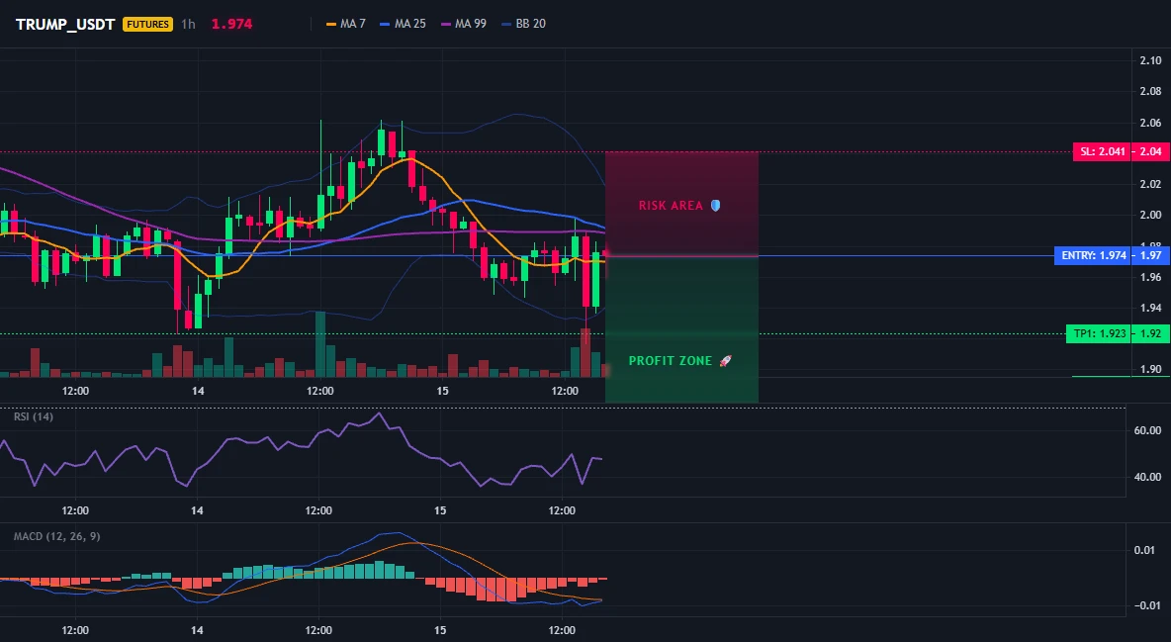Click the 2.06 price axis value

pyautogui.click(x=1151, y=123)
